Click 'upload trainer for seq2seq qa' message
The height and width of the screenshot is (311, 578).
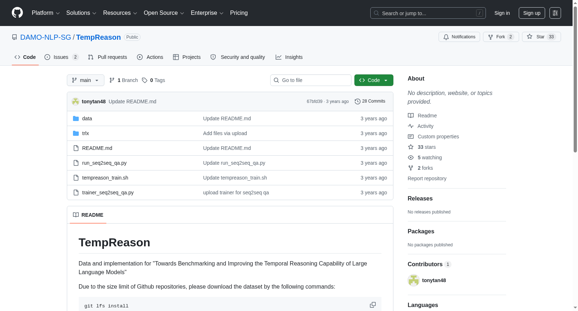tap(236, 193)
